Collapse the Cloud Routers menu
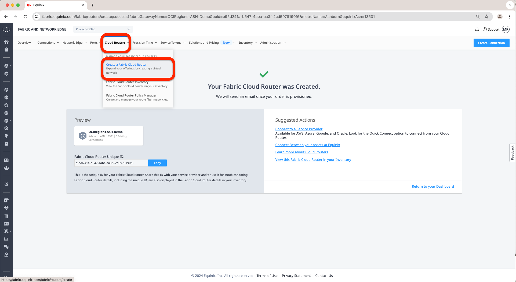The image size is (516, 282). click(117, 43)
